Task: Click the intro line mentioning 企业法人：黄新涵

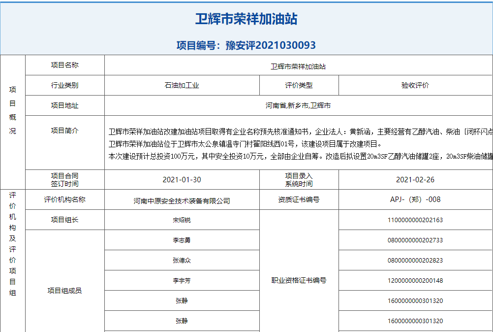Action: pos(301,132)
